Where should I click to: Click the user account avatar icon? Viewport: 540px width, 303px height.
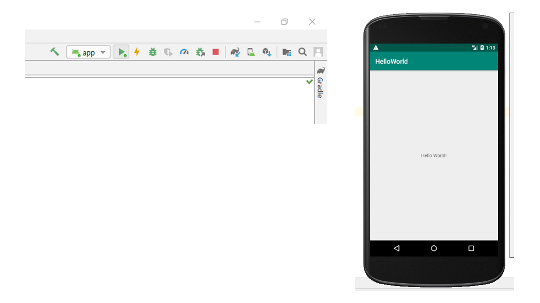pos(318,52)
